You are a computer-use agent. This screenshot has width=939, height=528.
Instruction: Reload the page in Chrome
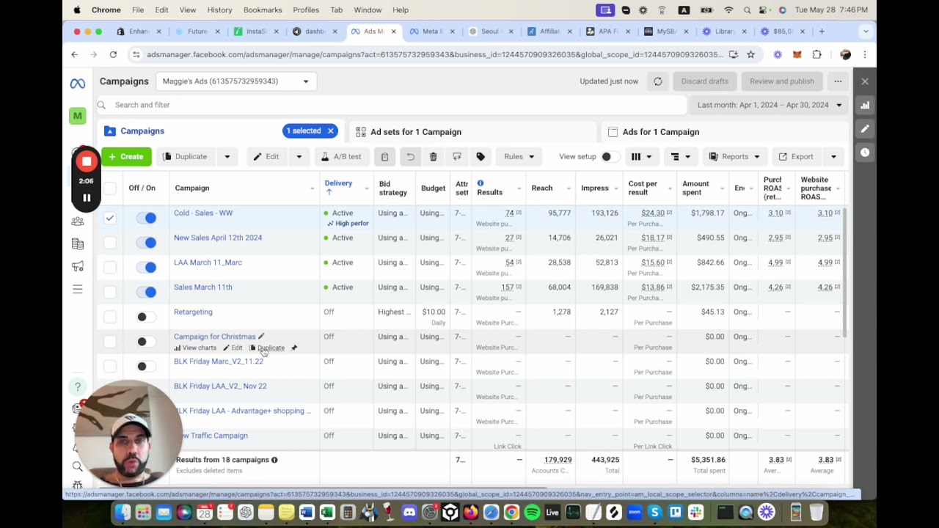click(113, 54)
